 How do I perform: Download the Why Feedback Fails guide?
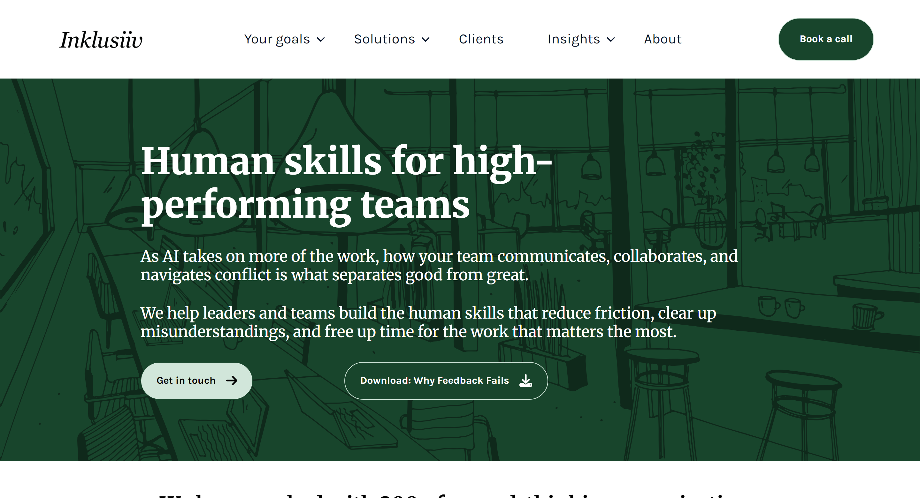coord(446,381)
